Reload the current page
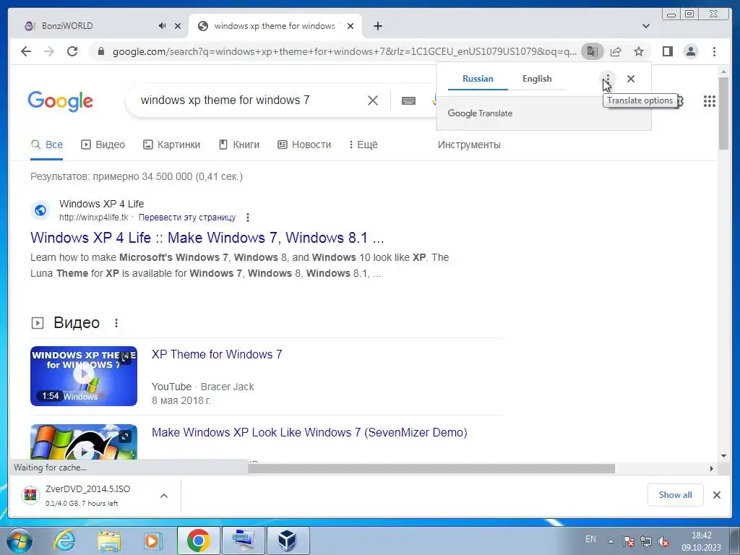Screen dimensions: 740x555 72,51
